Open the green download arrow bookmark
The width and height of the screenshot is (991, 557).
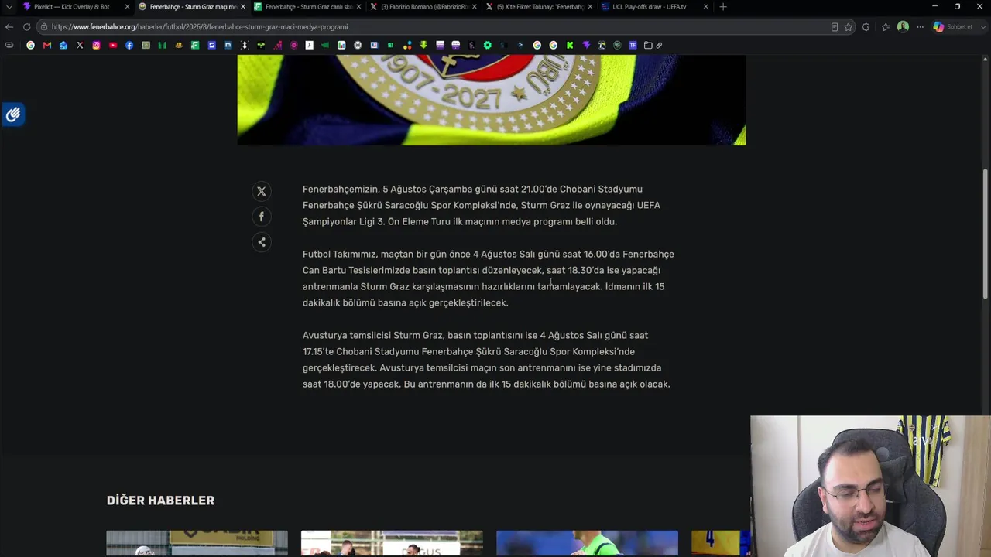coord(423,45)
